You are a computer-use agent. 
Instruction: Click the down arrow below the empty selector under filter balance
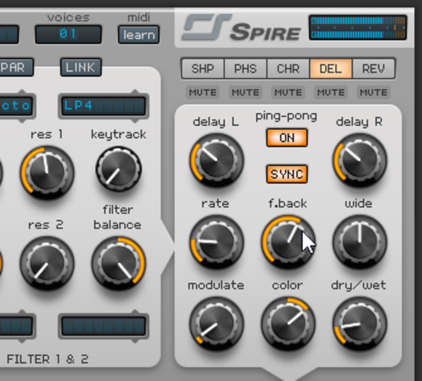[x=135, y=340]
